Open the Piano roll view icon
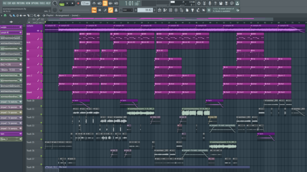Screen dimensions: 307x172 point(165,10)
